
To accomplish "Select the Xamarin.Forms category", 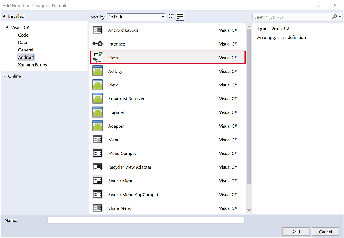I will coord(33,65).
